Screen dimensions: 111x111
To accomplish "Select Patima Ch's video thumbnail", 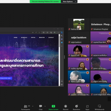I will (x=79, y=24).
